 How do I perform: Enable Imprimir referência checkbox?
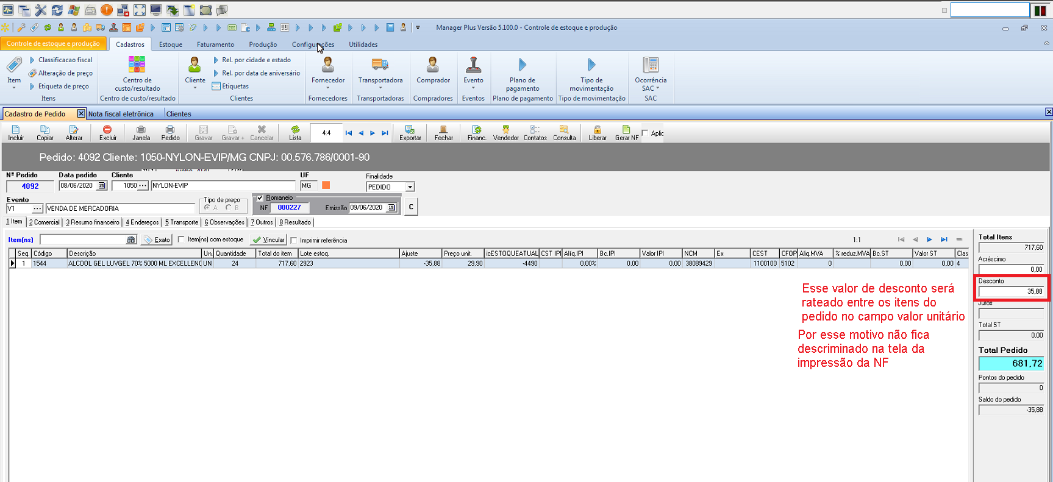click(x=294, y=240)
